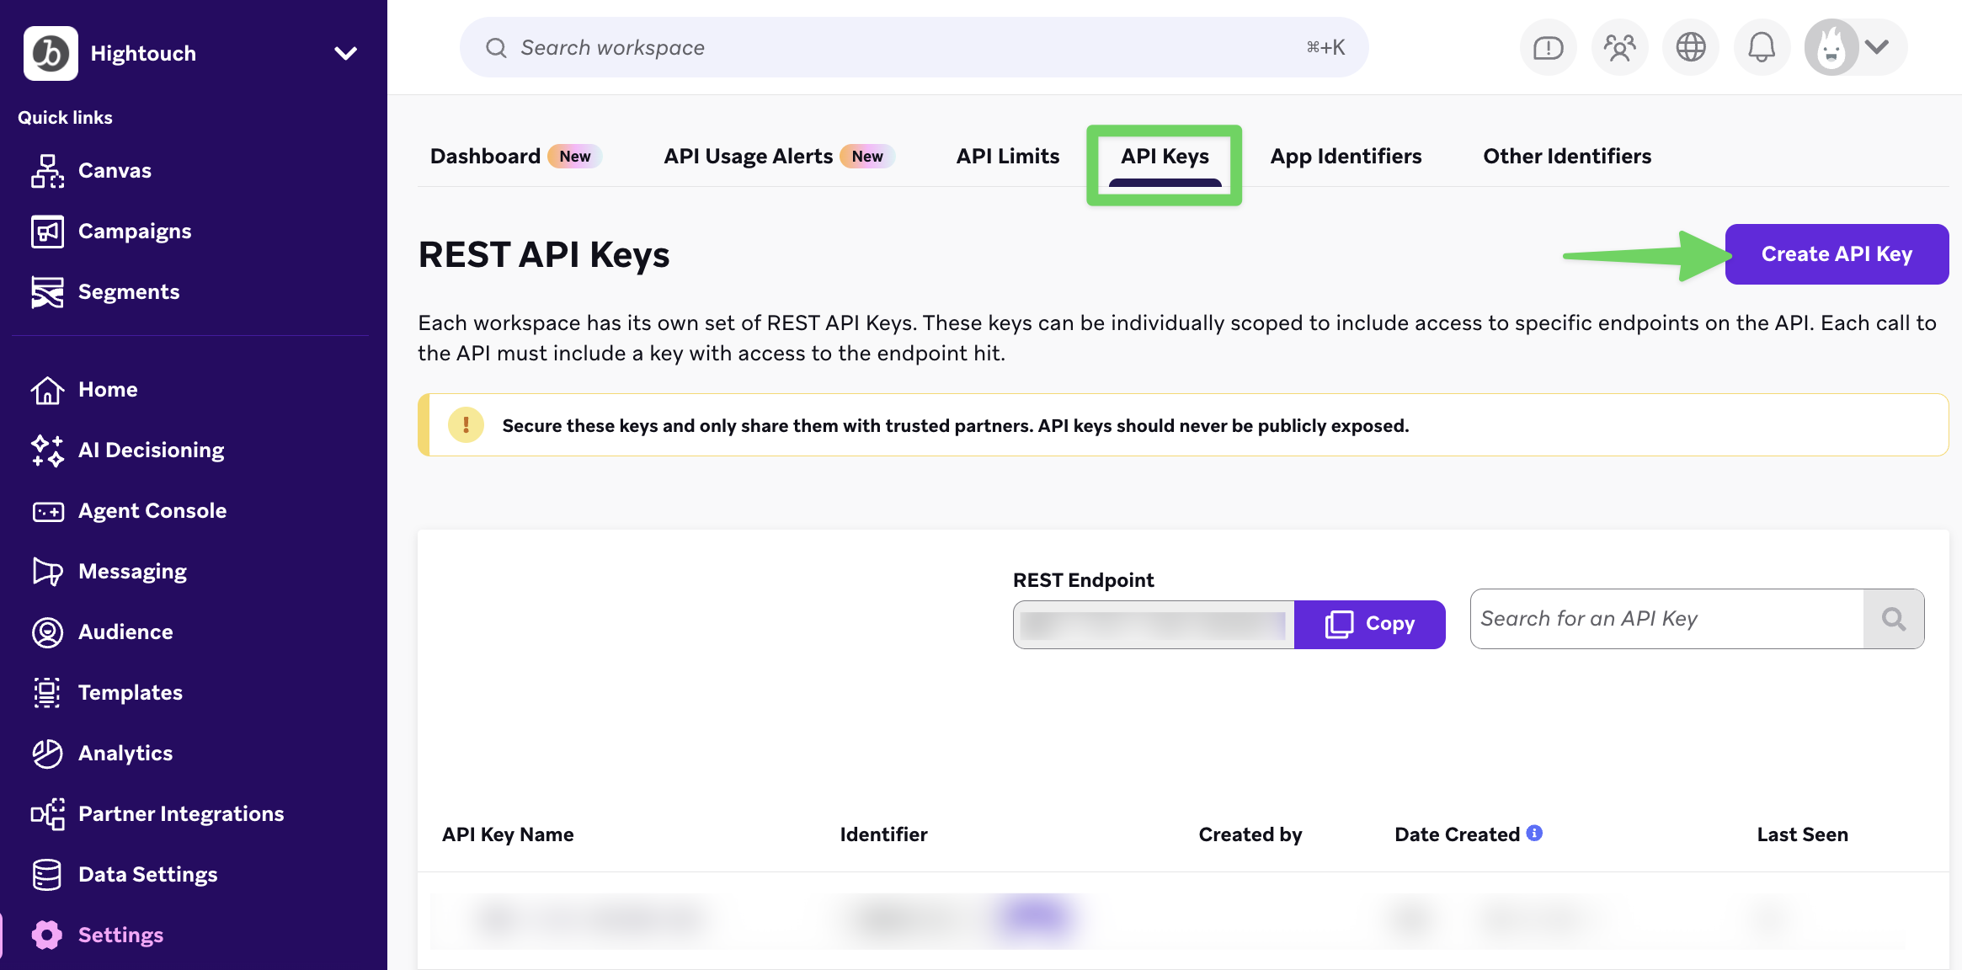
Task: Copy the REST Endpoint
Action: pos(1370,624)
